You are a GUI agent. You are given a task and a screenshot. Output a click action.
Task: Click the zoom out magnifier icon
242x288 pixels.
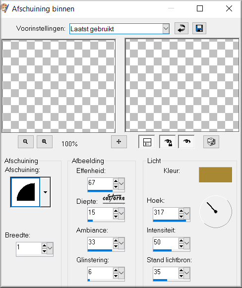pyautogui.click(x=26, y=142)
